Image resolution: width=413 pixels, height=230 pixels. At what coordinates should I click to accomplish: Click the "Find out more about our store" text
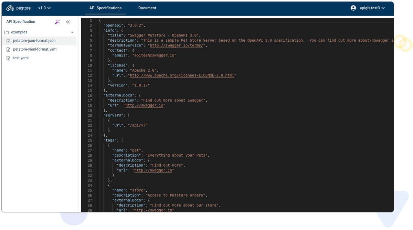pyautogui.click(x=184, y=205)
